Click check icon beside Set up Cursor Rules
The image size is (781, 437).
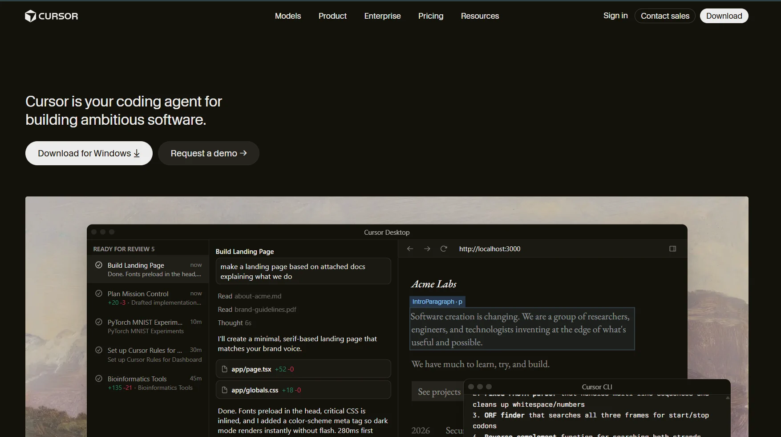tap(99, 350)
